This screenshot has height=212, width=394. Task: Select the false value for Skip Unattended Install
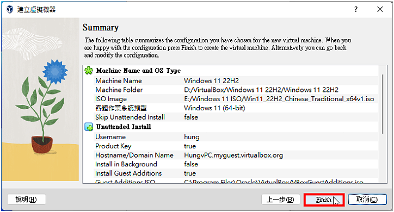(x=191, y=117)
